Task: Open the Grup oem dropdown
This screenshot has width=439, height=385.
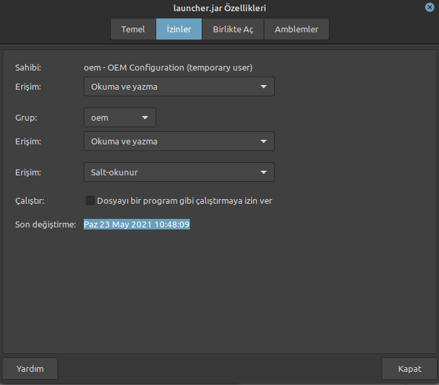Action: (x=120, y=118)
